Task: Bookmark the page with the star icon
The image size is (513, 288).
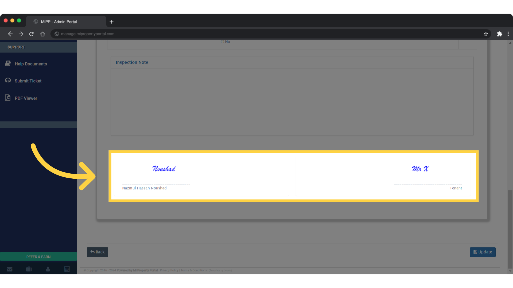Action: (x=486, y=34)
